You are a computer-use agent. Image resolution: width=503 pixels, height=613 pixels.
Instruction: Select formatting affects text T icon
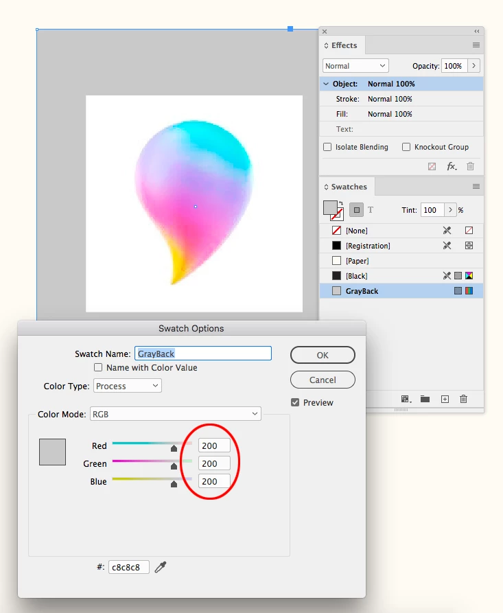tap(371, 210)
